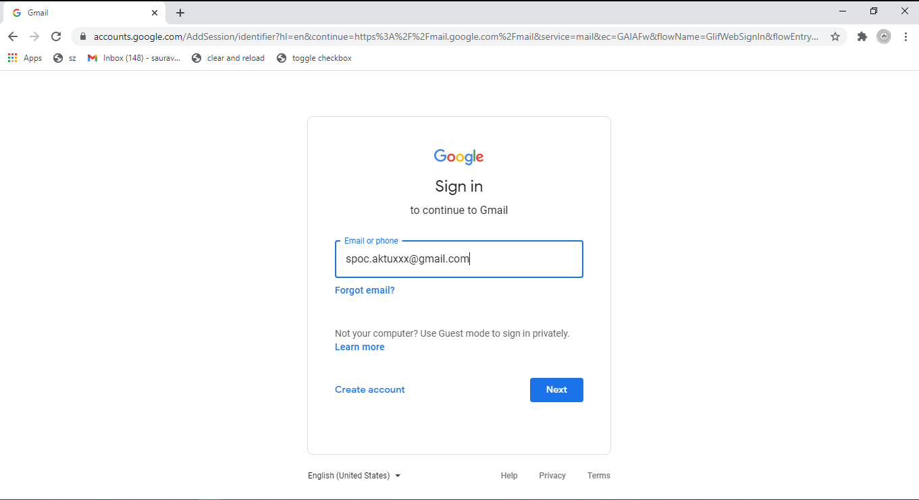Click the browser back arrow
The height and width of the screenshot is (500, 919).
[13, 36]
